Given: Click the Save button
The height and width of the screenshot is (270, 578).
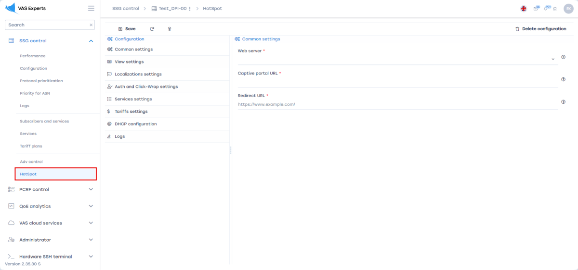Looking at the screenshot, I should [127, 29].
